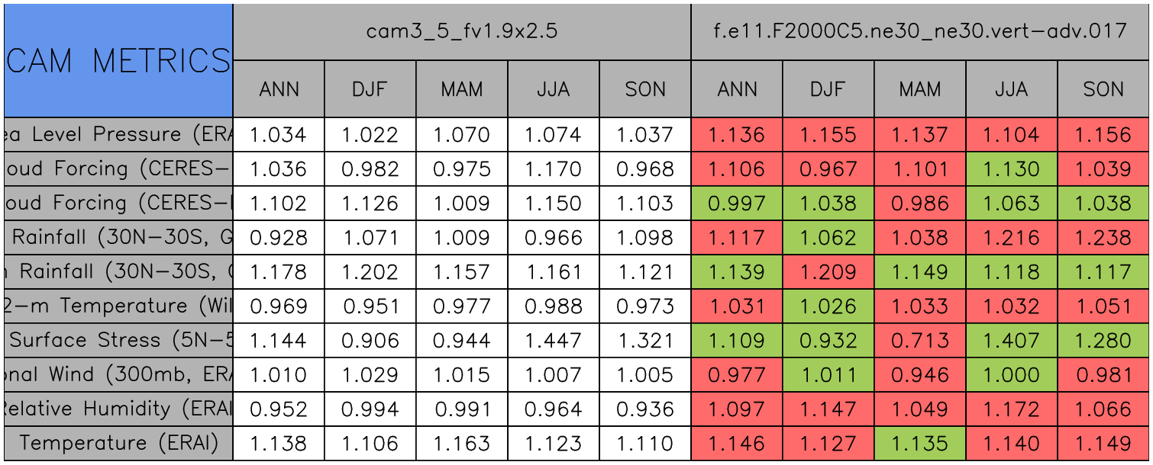Select the Temperature (ERAI) row label

coord(118,443)
